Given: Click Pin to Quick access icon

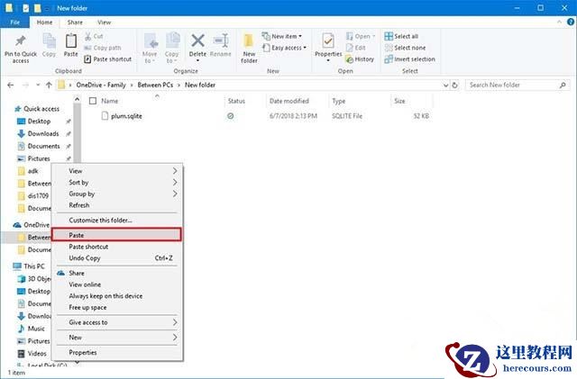Looking at the screenshot, I should (21, 41).
